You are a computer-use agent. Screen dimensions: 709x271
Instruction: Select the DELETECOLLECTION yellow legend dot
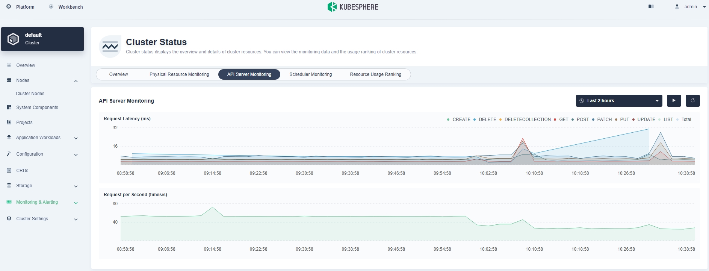click(500, 120)
